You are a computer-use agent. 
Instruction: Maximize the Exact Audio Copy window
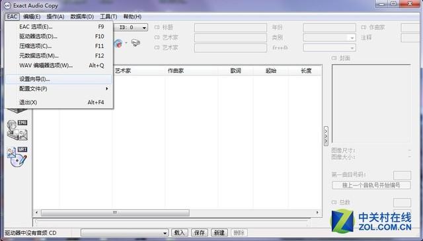(x=394, y=4)
